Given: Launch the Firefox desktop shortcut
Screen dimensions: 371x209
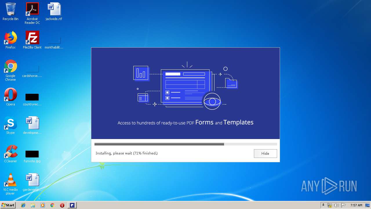Looking at the screenshot, I should coord(10,40).
